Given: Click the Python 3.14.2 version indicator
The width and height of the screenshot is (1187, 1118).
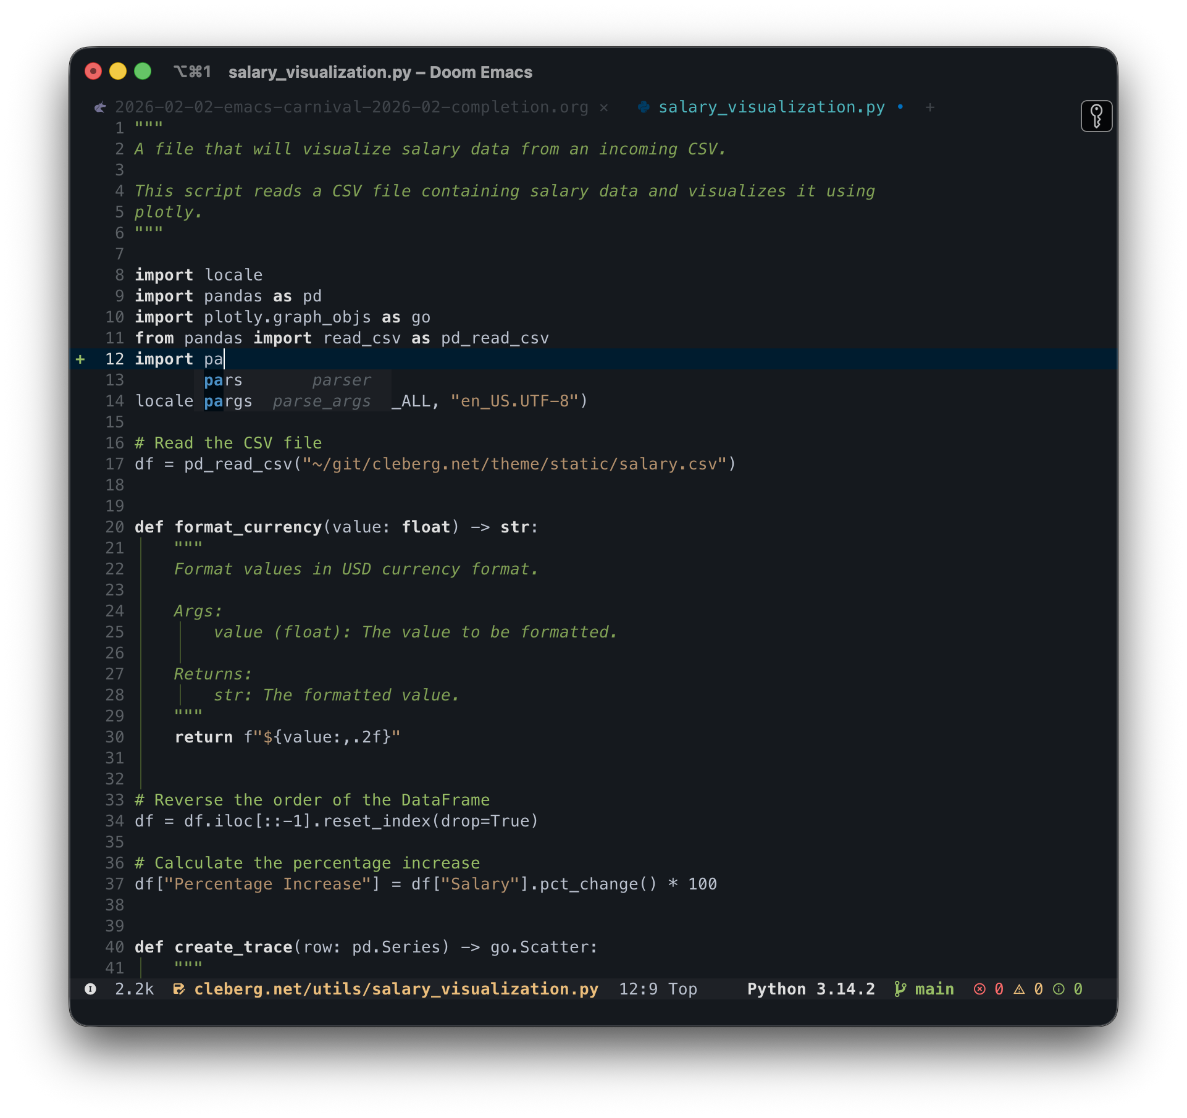Looking at the screenshot, I should (x=810, y=989).
